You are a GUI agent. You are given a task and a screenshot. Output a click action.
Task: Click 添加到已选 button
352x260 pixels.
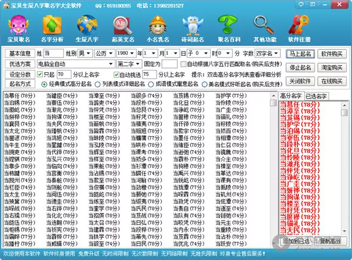pos(296,241)
